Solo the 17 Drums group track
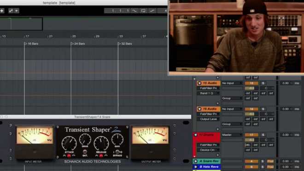 click(x=263, y=135)
